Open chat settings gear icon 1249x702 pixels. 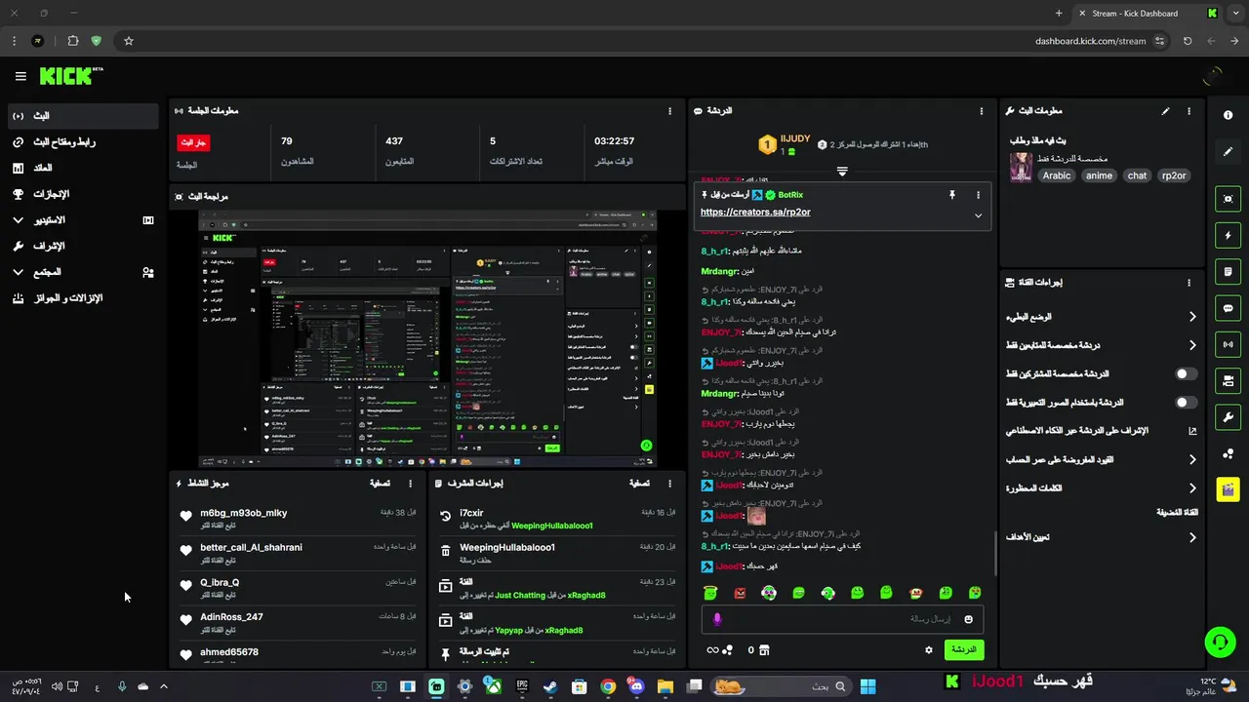point(928,649)
